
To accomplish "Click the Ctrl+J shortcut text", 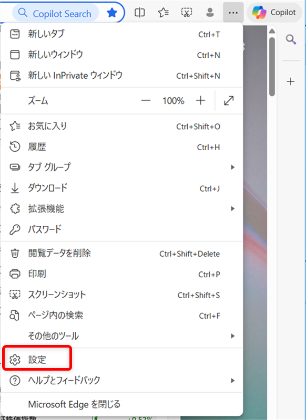I will click(x=210, y=188).
